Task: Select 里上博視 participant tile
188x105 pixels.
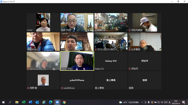Action: pos(111,80)
